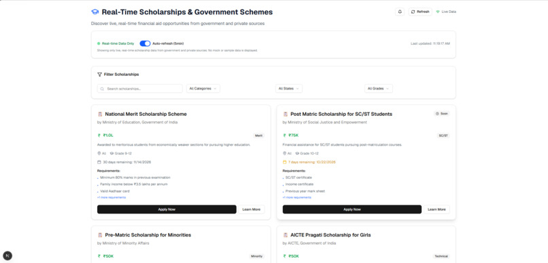Open the notifications bell
This screenshot has height=263, width=548.
click(400, 12)
